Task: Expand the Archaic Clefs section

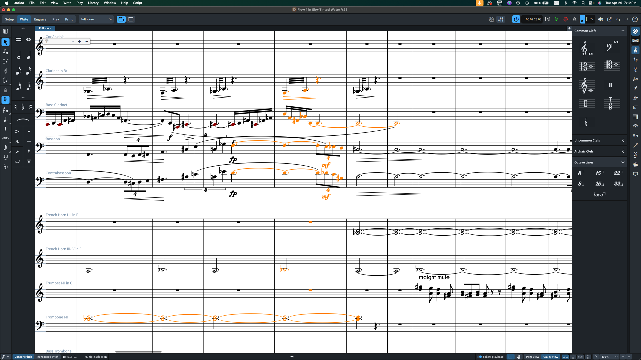Action: (623, 151)
